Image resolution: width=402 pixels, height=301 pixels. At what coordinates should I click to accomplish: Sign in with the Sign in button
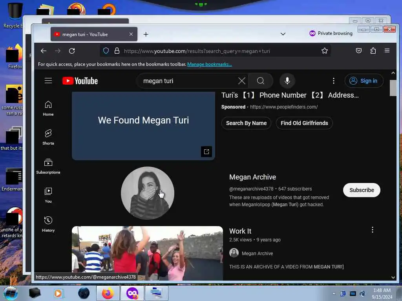click(x=364, y=81)
